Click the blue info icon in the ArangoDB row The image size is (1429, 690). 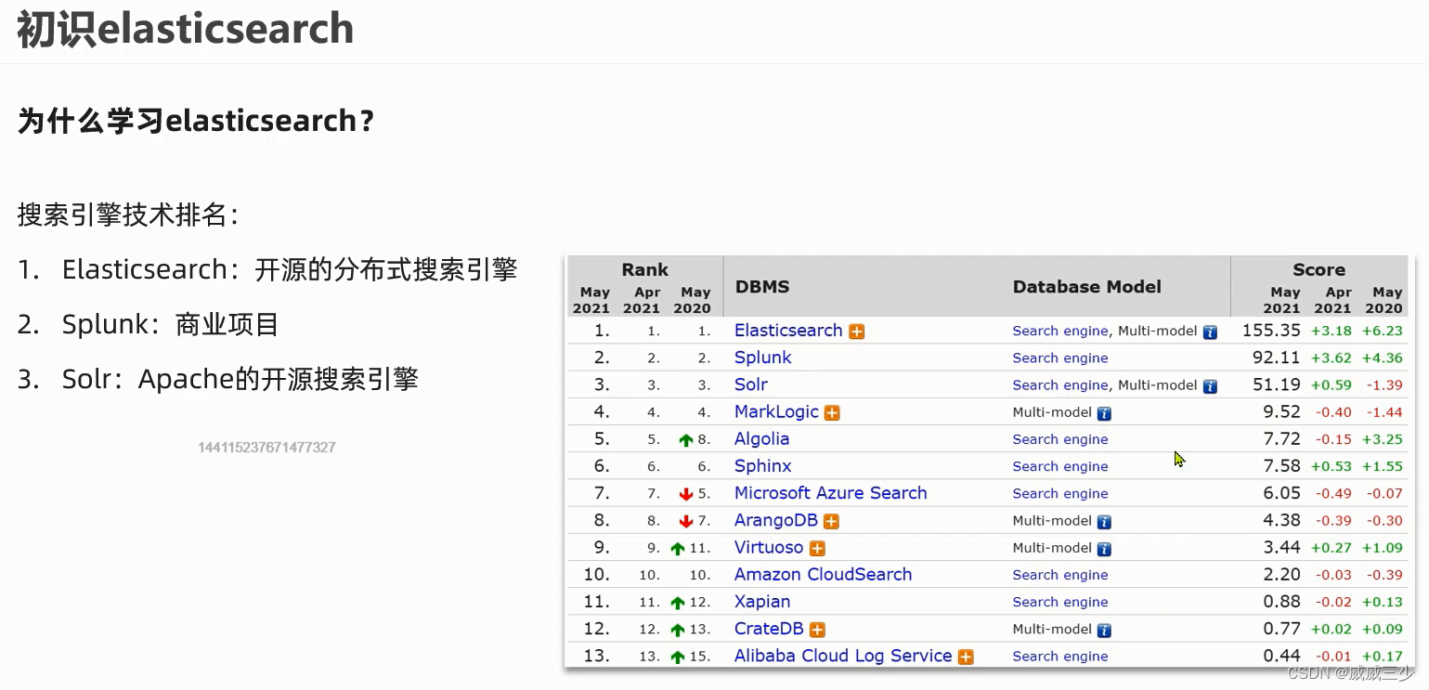click(1104, 522)
